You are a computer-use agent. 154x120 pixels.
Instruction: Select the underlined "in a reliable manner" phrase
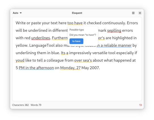click(114, 45)
